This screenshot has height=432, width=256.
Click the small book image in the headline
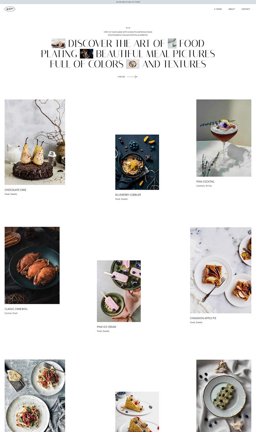point(58,43)
